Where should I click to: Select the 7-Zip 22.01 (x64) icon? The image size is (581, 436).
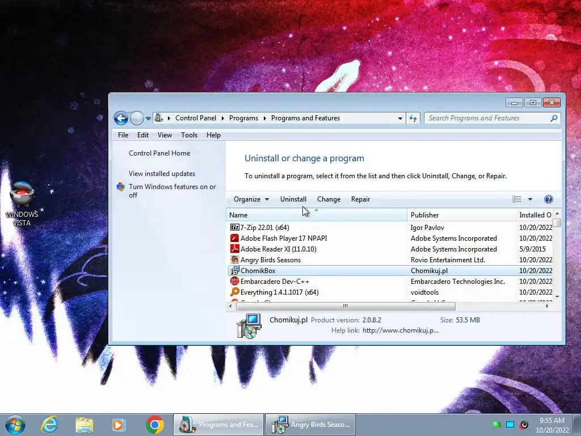[234, 227]
